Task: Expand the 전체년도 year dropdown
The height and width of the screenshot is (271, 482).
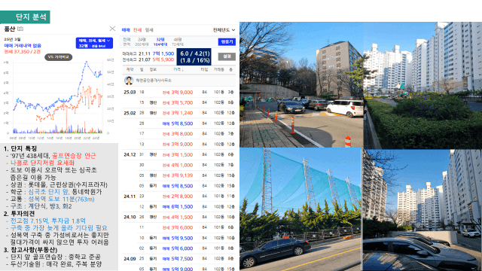Action: (x=224, y=30)
